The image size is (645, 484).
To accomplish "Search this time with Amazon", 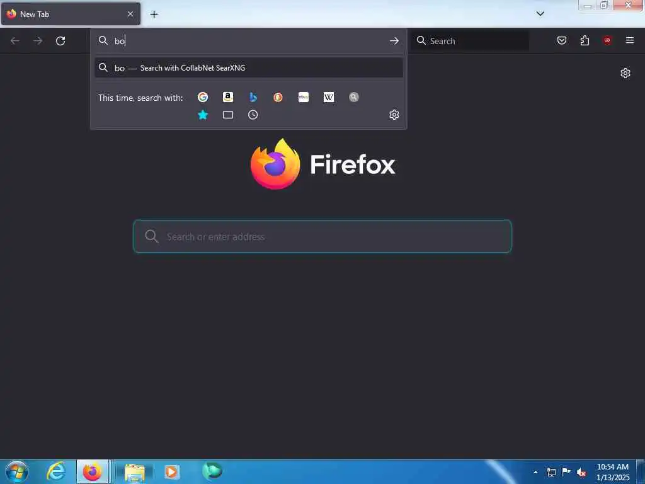I will (228, 97).
